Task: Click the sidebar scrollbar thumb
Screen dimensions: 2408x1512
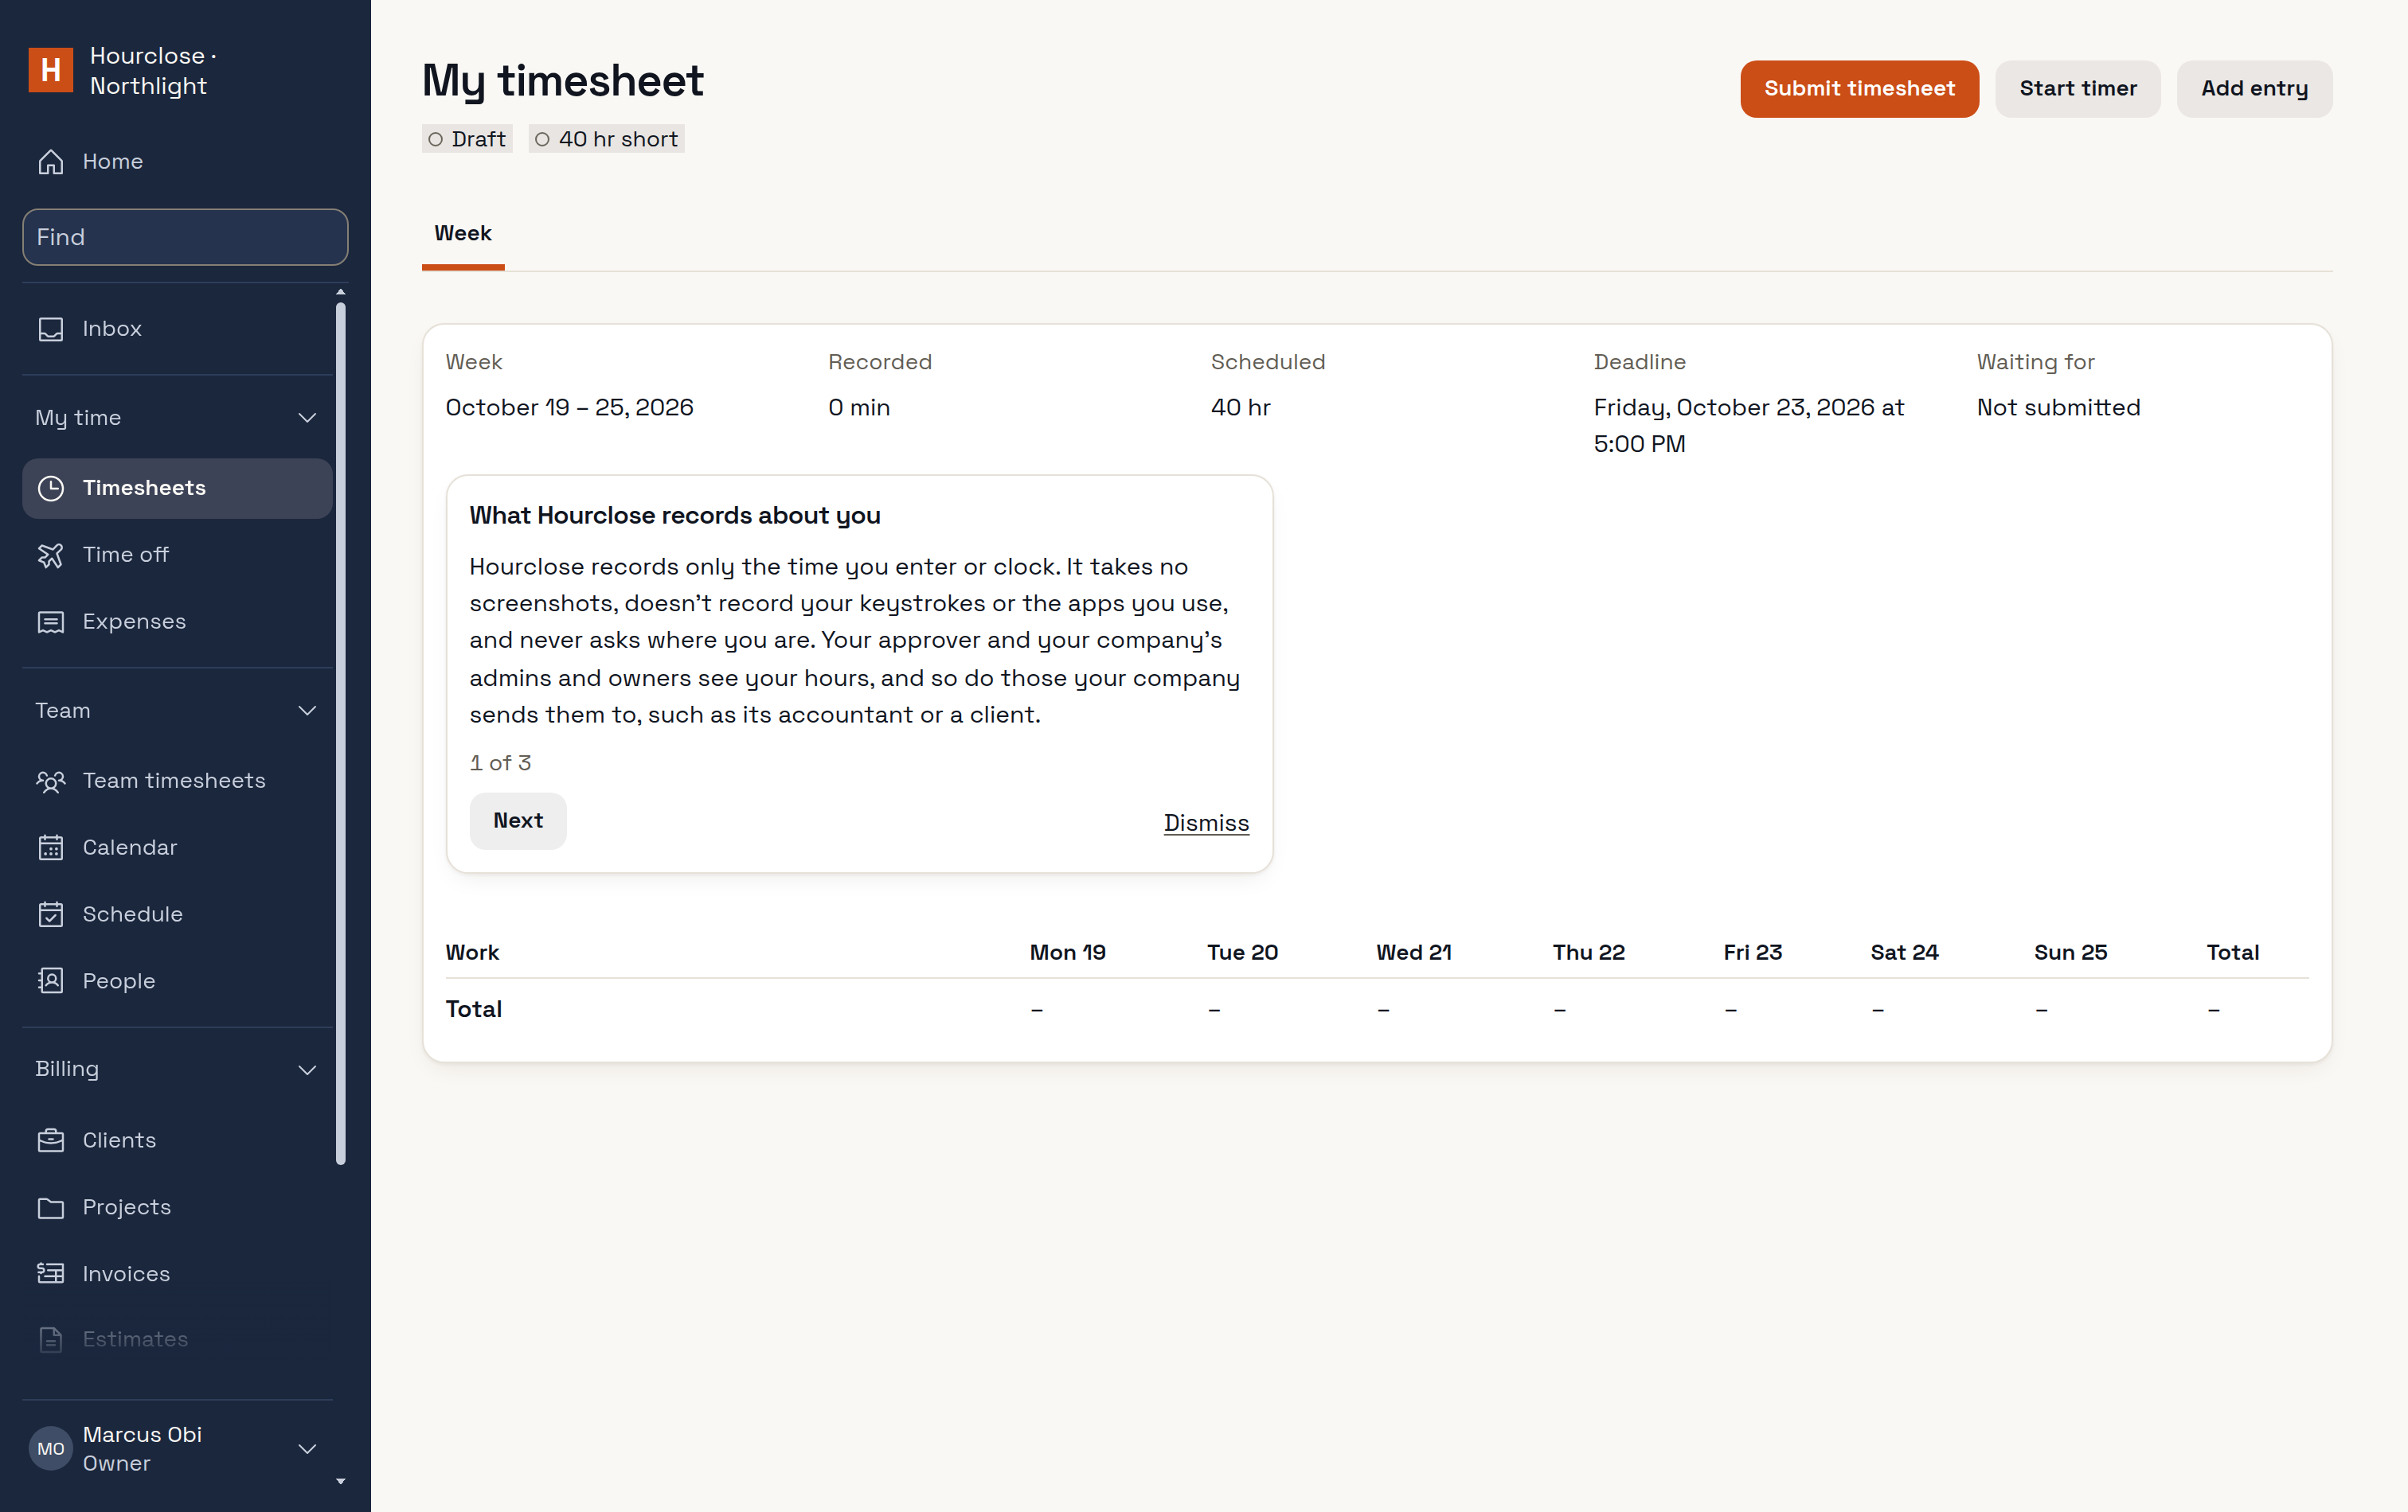Action: click(x=341, y=735)
